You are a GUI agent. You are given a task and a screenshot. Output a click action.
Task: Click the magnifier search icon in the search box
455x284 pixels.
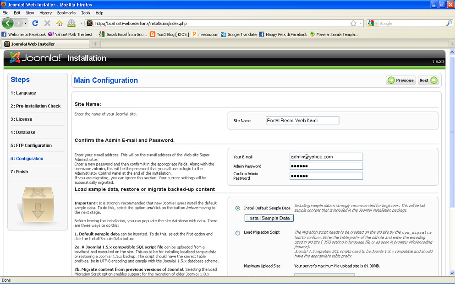pos(449,23)
